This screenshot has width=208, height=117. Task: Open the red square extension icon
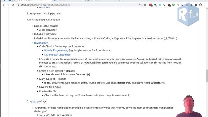(151, 5)
